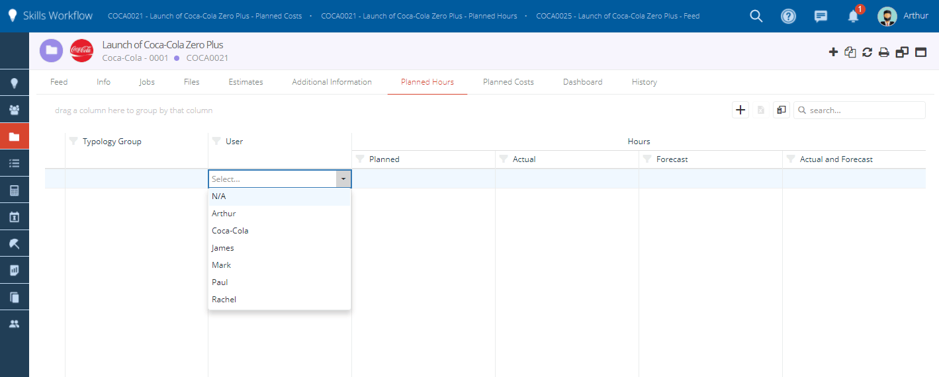
Task: Toggle the Actual and Forecast column filter
Action: (791, 159)
